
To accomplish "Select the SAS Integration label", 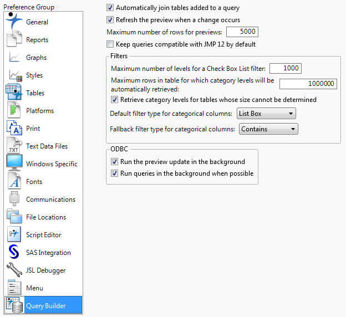I will tap(48, 253).
